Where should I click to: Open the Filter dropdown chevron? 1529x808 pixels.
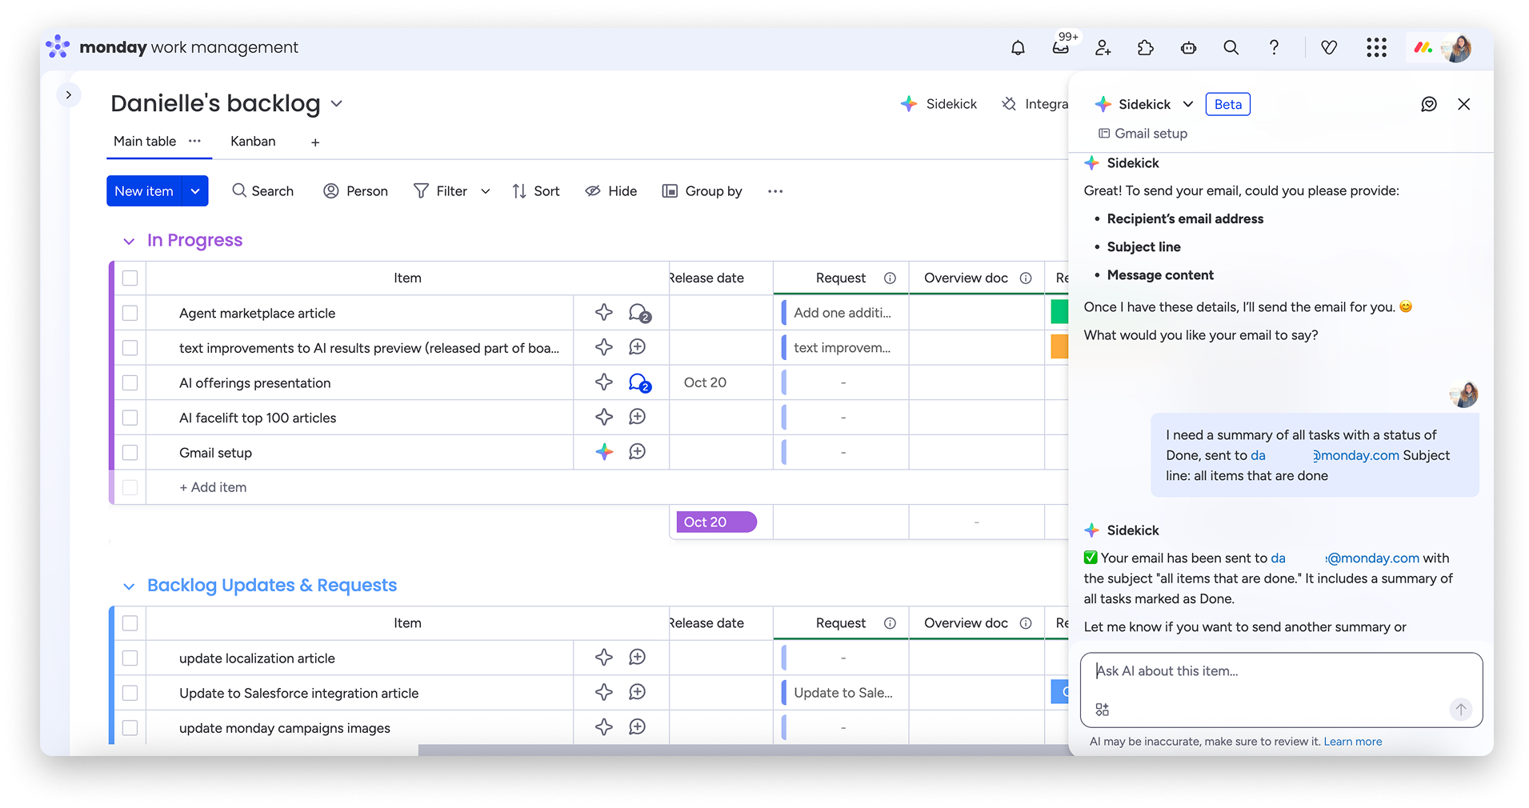tap(485, 191)
